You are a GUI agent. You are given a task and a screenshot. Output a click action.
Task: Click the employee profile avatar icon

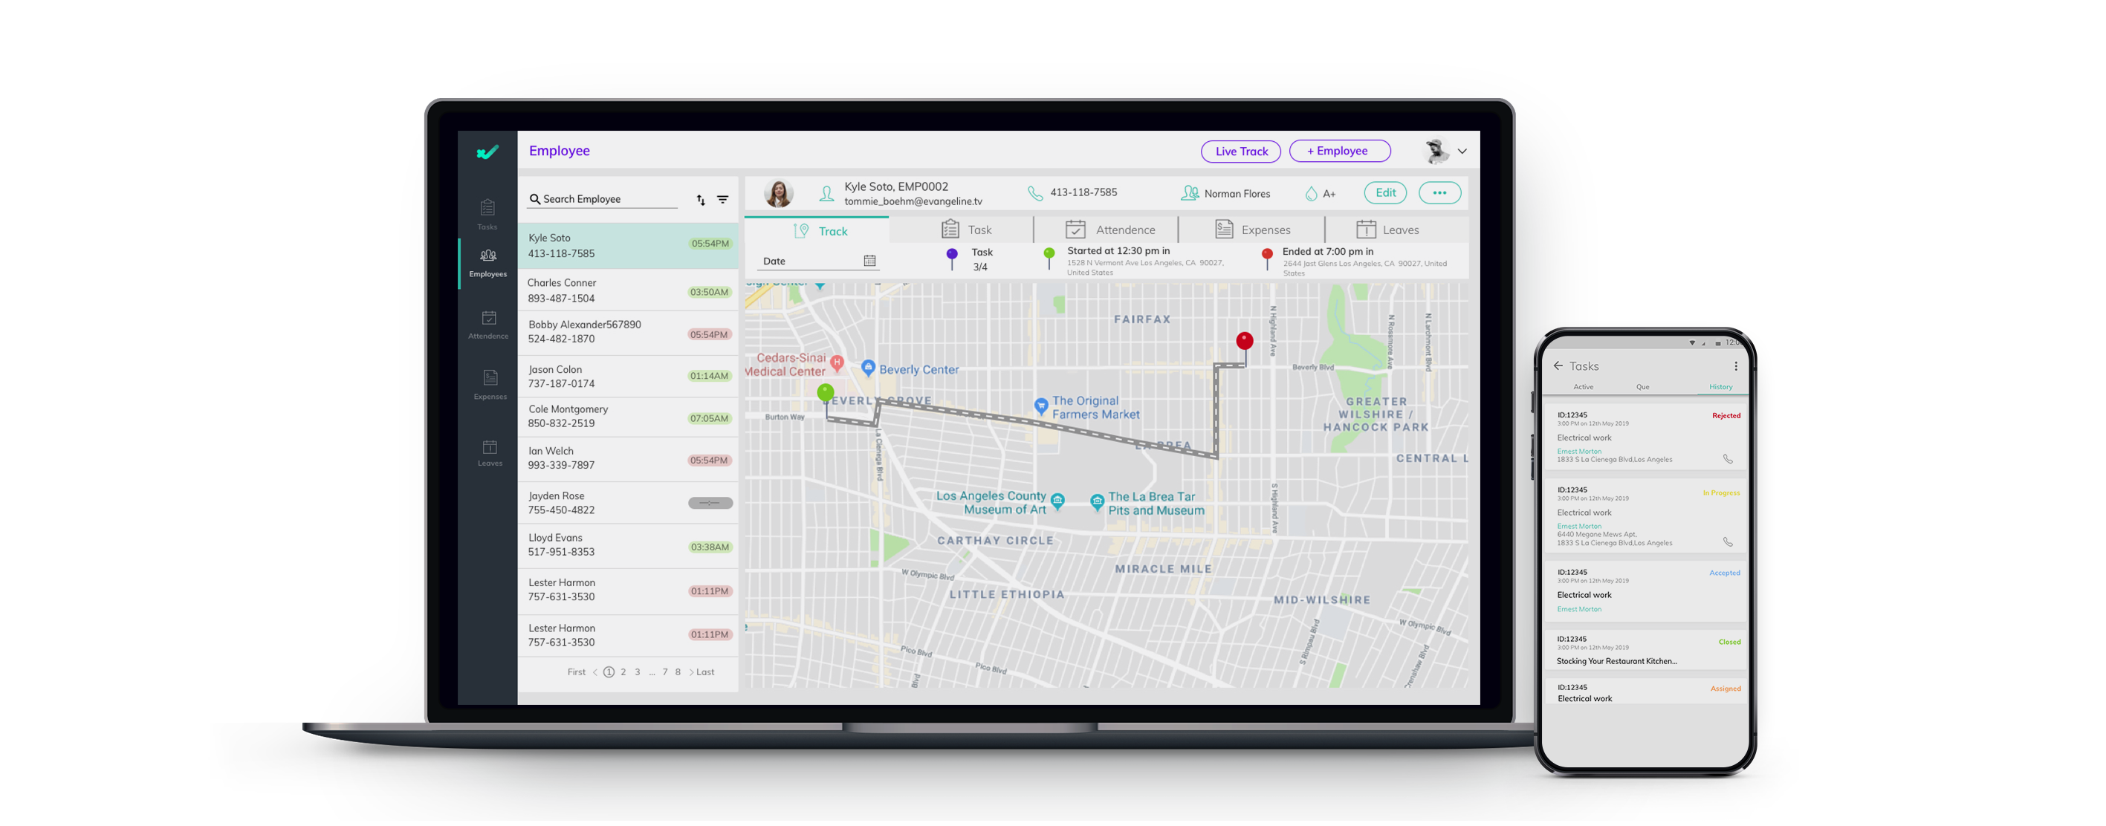779,192
